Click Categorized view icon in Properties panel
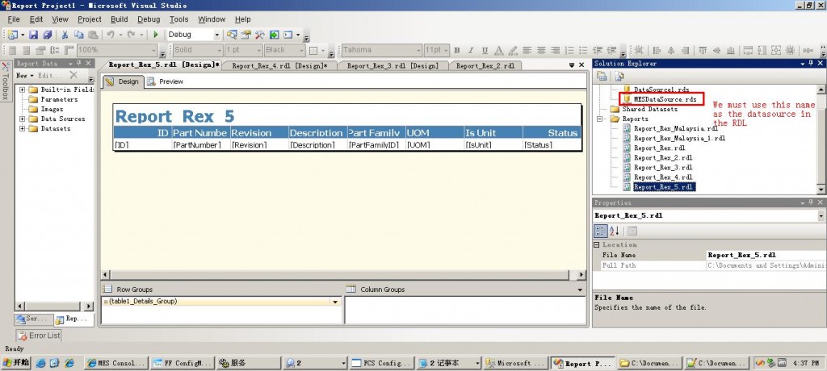This screenshot has width=827, height=371. [601, 231]
